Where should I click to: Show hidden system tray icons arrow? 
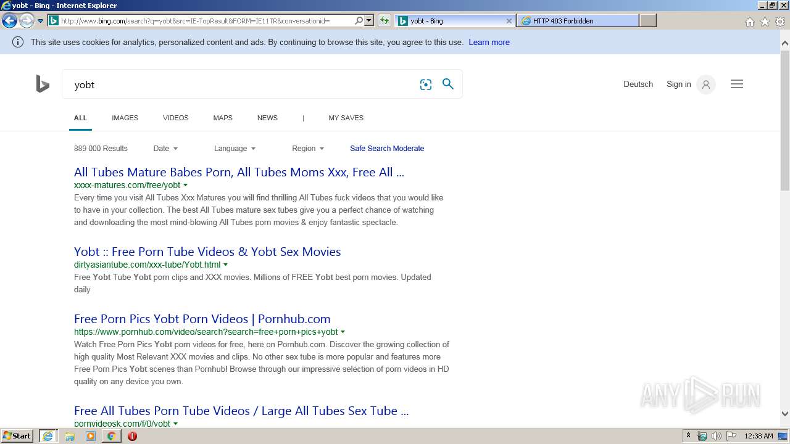click(688, 436)
